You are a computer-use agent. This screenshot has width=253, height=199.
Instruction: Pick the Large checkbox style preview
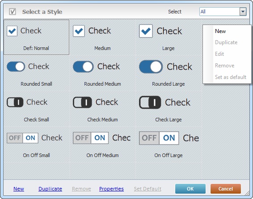pyautogui.click(x=169, y=37)
